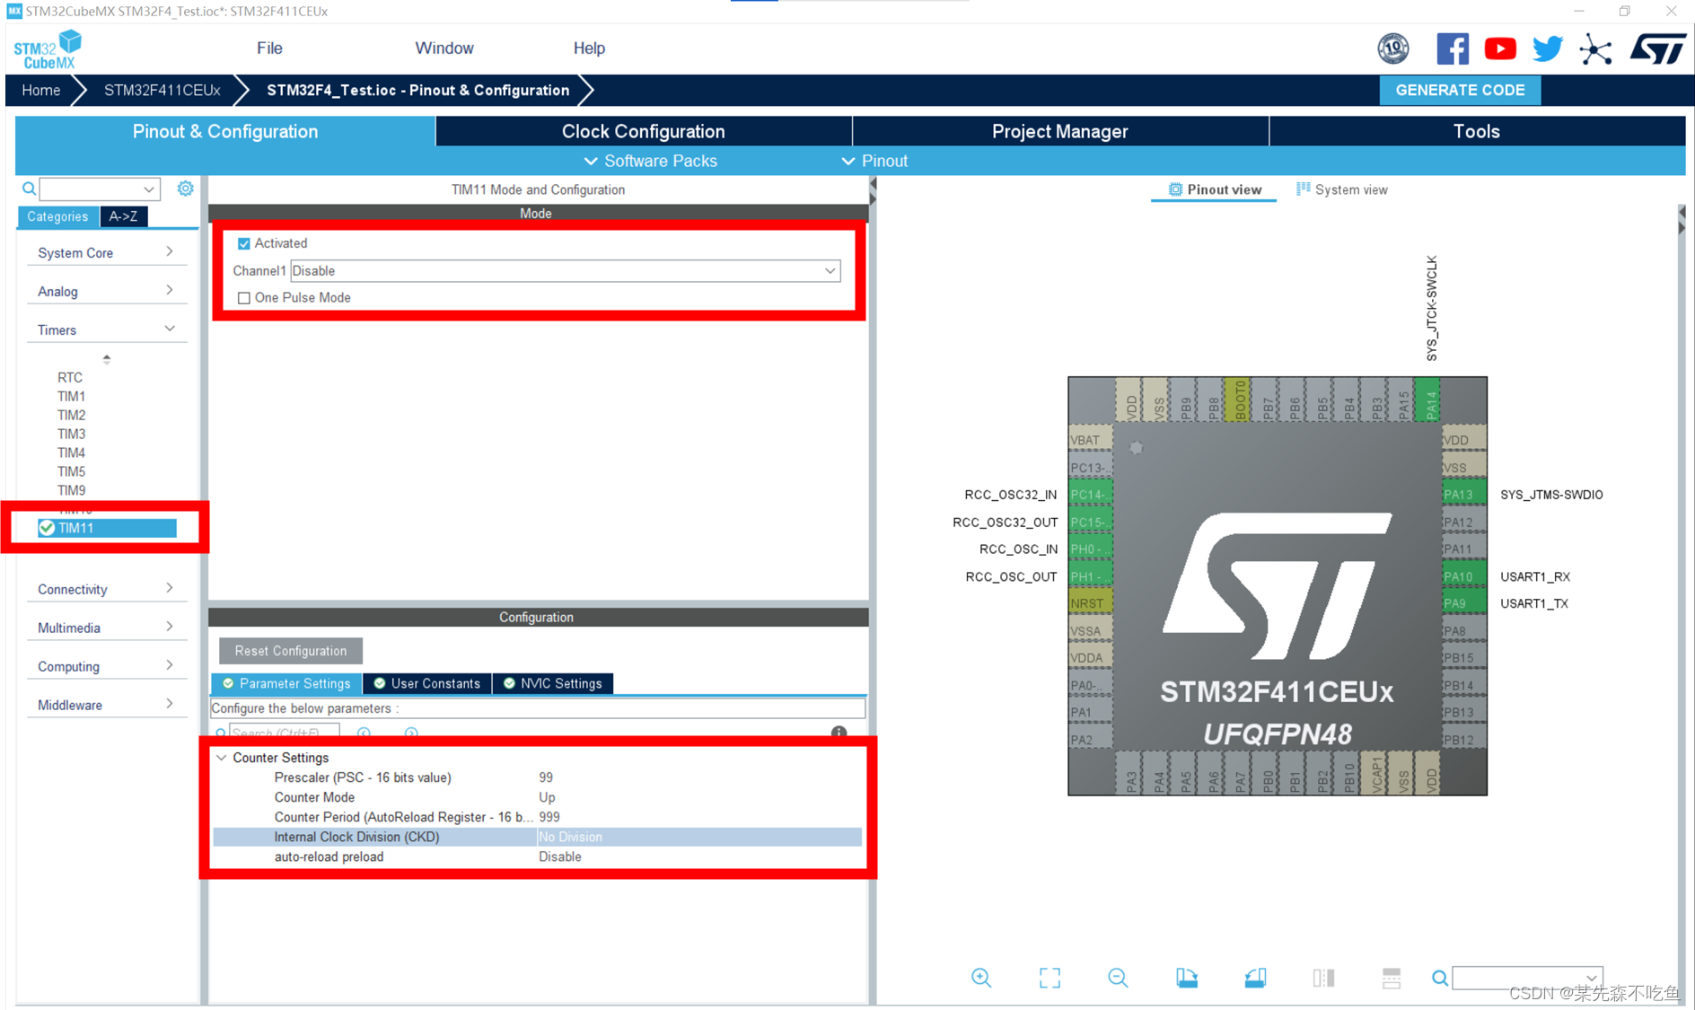Screen dimensions: 1695x1010
Task: Zoom out of the pinout view
Action: tap(1118, 978)
